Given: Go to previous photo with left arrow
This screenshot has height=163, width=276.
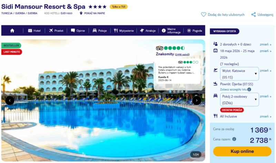Looking at the screenshot, I should tap(10, 100).
